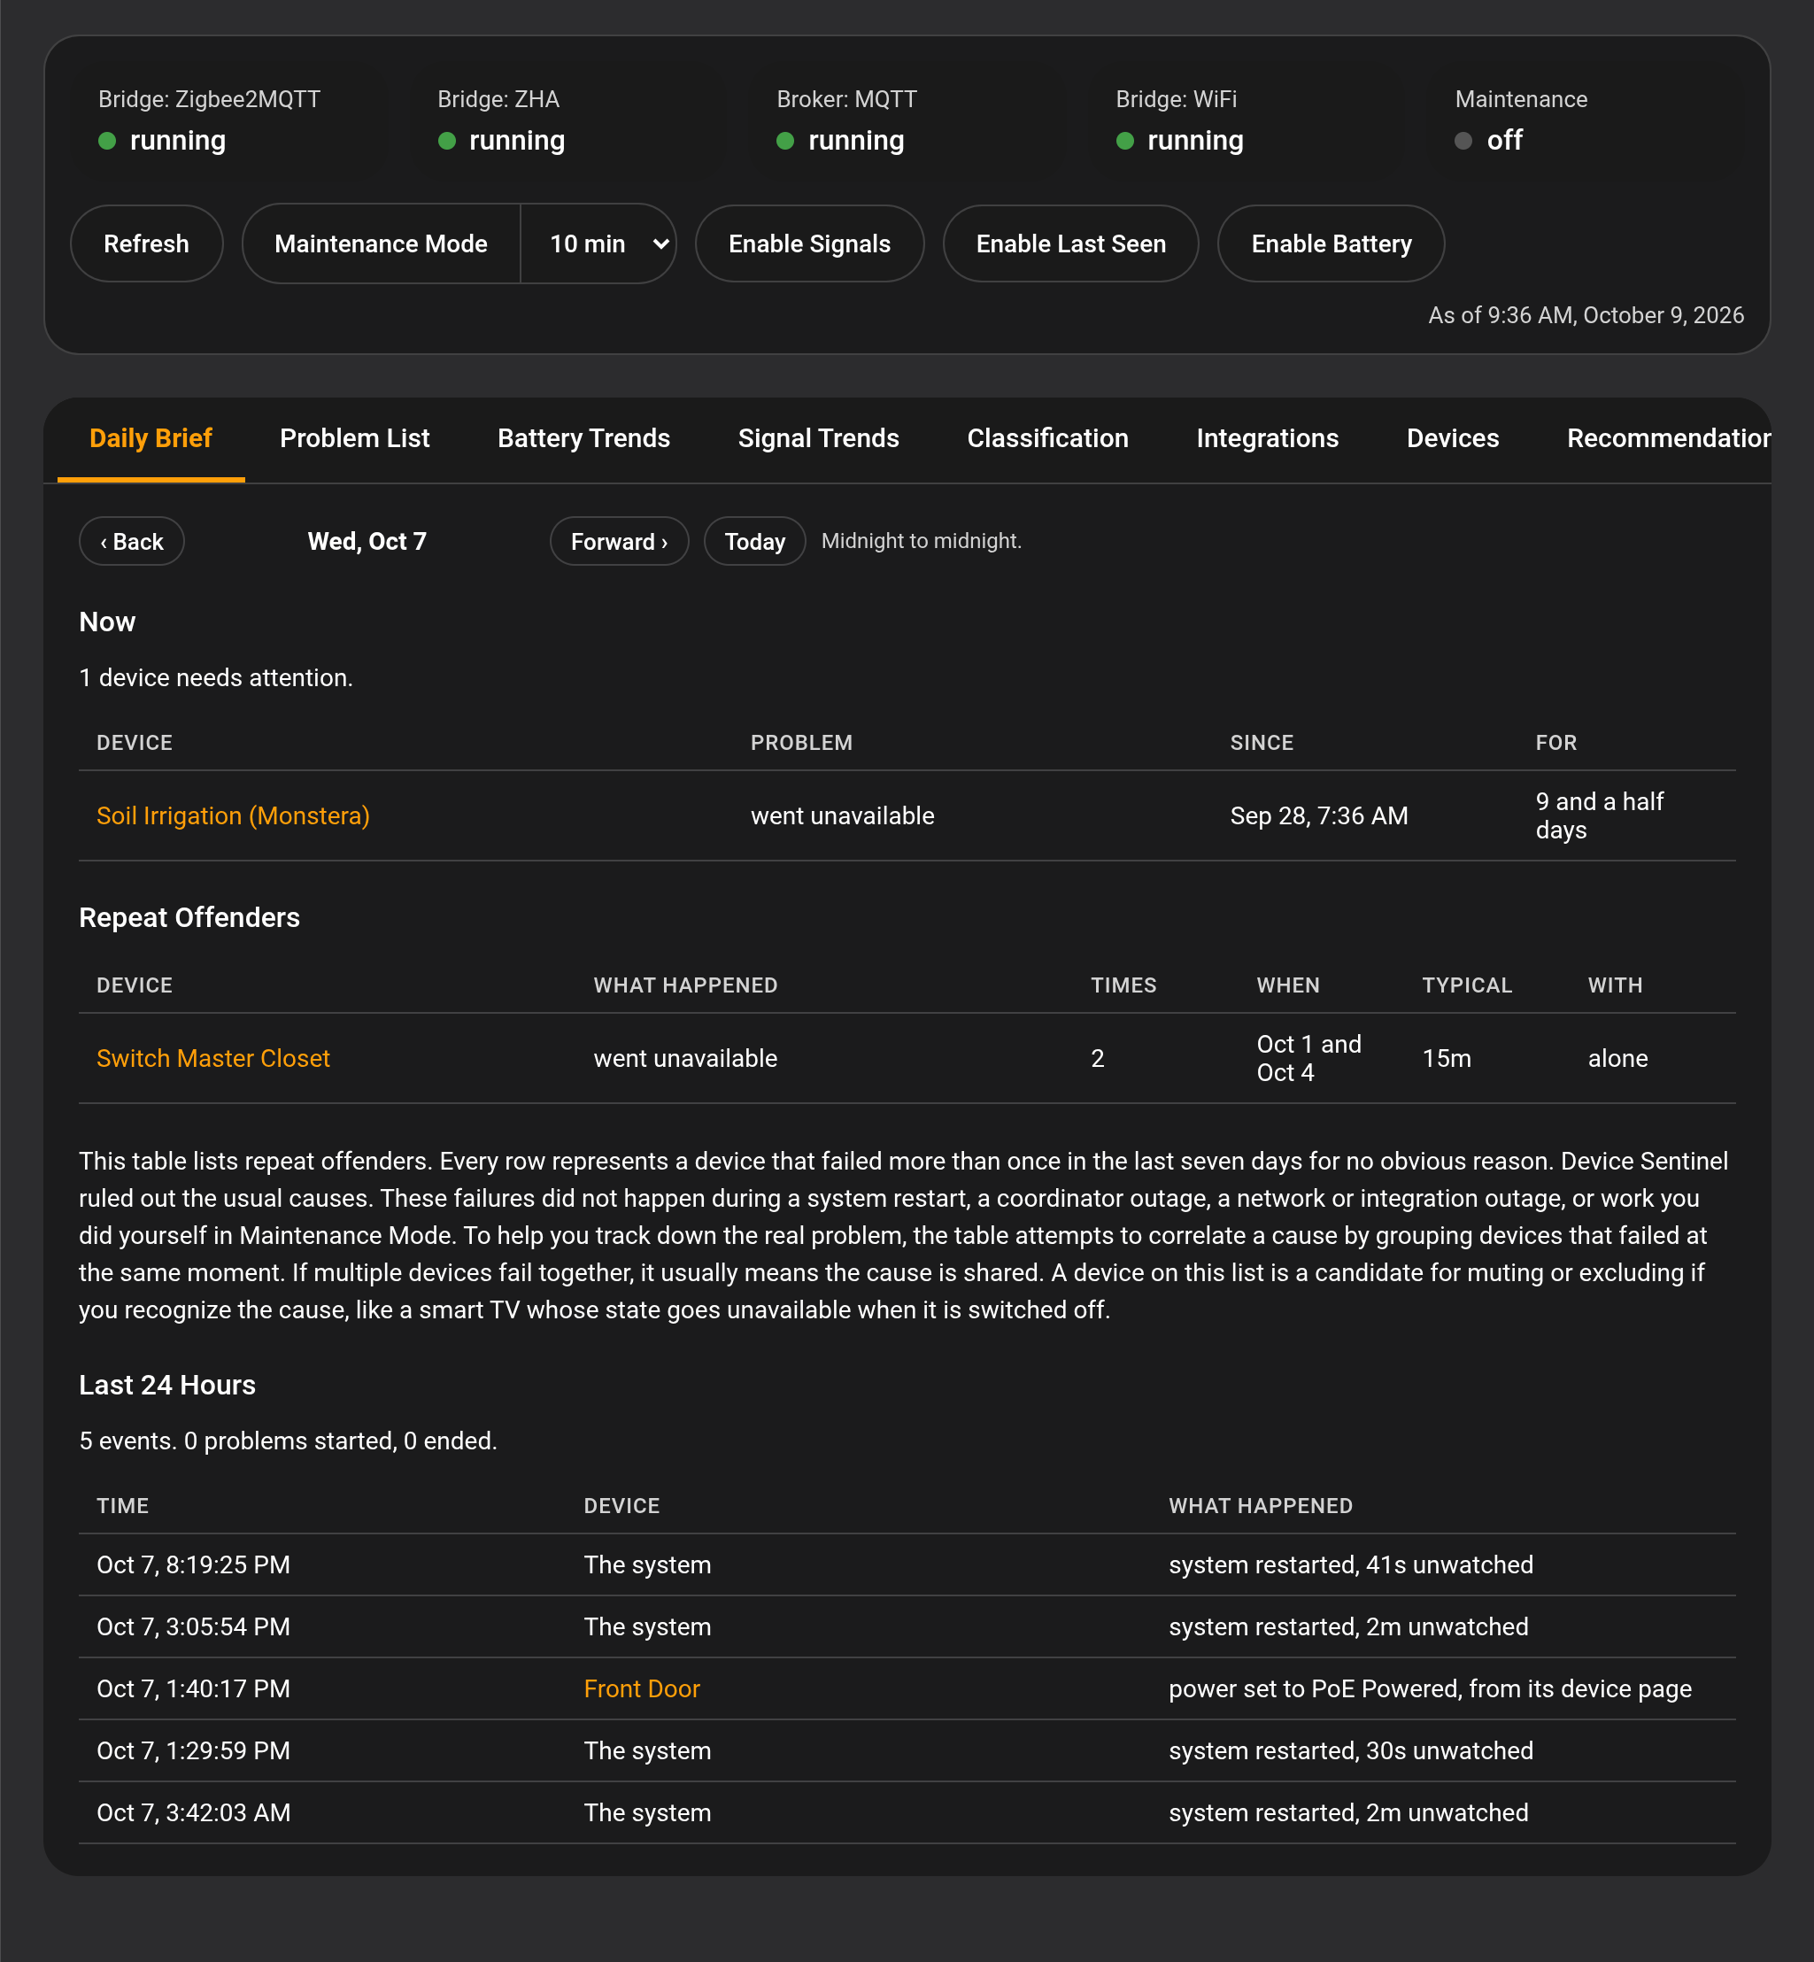Click the 'Wed, Oct 7' date label
1814x1962 pixels.
click(367, 542)
